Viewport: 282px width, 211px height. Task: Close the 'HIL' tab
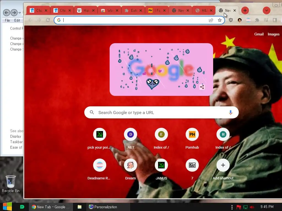tap(211, 10)
